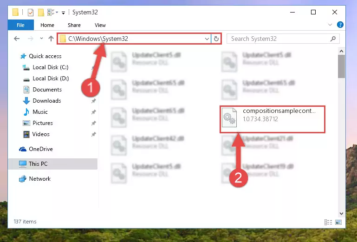357x242 pixels.
Task: Open Pictures in the sidebar
Action: (x=43, y=123)
